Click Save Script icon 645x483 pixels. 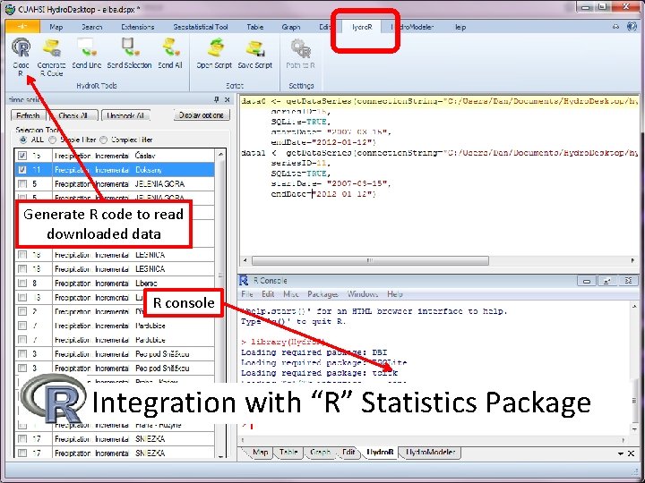coord(255,54)
